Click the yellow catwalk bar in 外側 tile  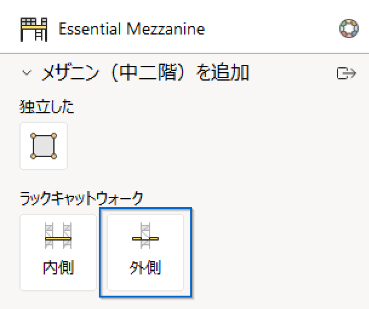pos(145,239)
